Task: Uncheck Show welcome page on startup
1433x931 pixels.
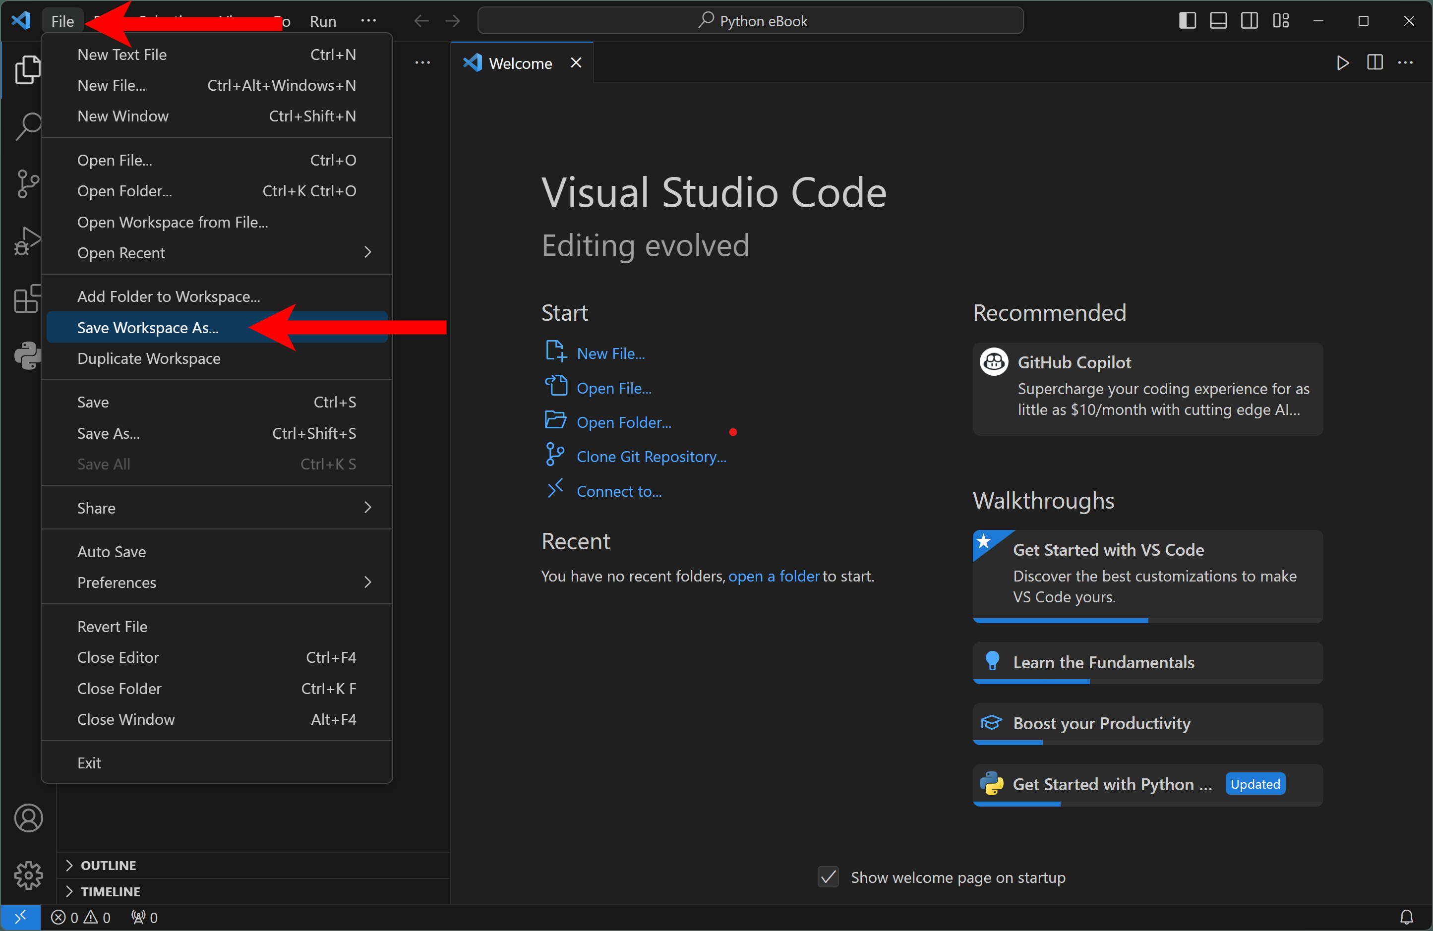Action: pyautogui.click(x=829, y=877)
